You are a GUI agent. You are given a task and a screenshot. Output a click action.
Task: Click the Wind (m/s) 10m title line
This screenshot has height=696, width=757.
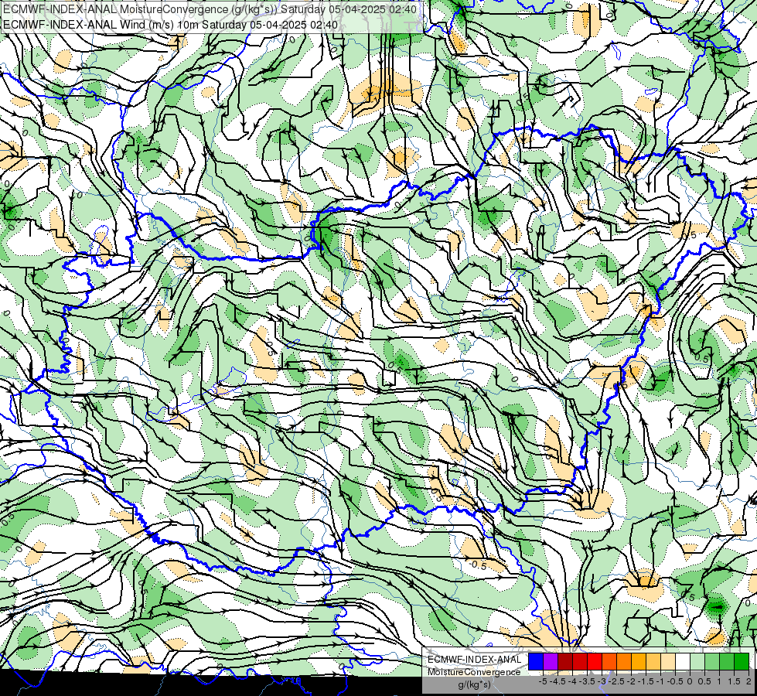[x=170, y=25]
